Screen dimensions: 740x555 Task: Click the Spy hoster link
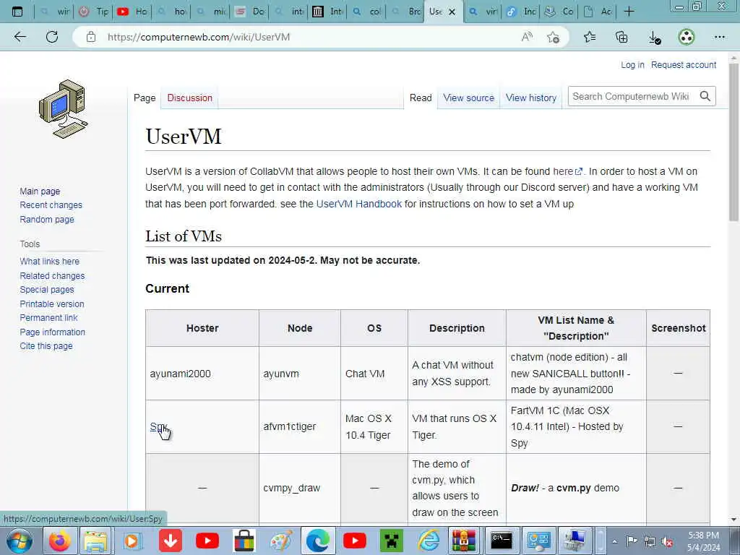(158, 426)
